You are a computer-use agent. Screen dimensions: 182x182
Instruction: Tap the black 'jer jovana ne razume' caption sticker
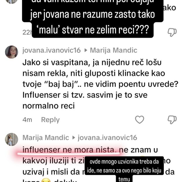pyautogui.click(x=93, y=14)
